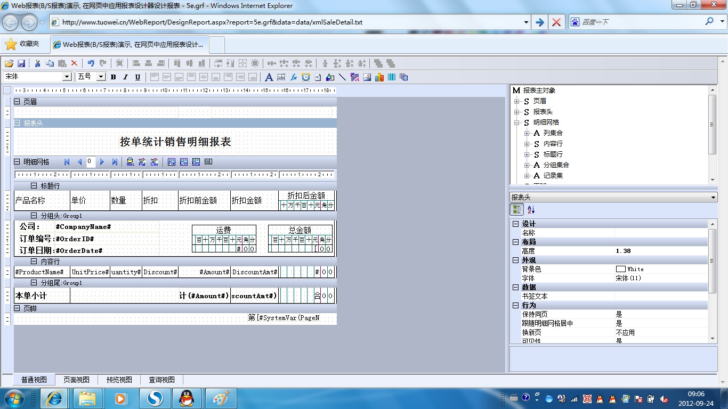Screen dimensions: 728x409
Task: Insert a barcode using the barcode icon
Action: point(392,77)
